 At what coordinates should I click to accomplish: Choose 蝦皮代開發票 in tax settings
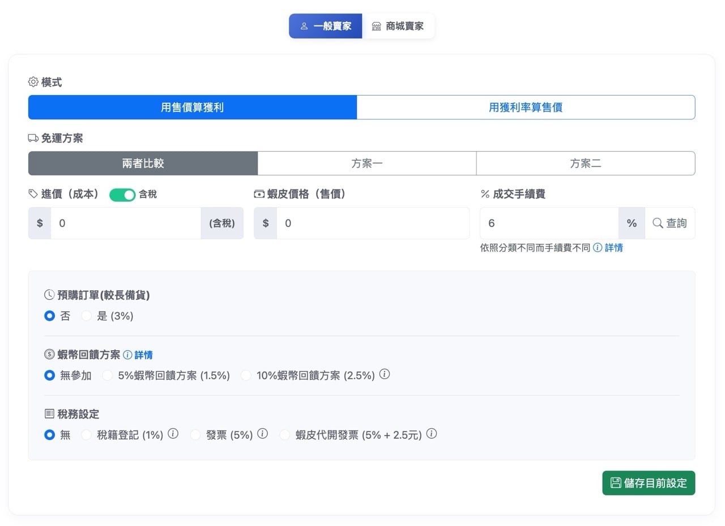(284, 434)
